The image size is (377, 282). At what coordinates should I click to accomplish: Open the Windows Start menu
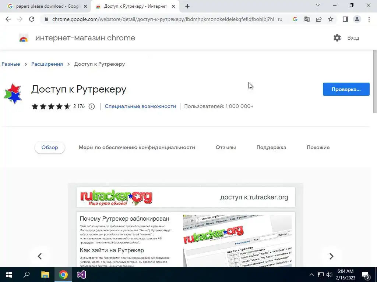[x=9, y=275]
